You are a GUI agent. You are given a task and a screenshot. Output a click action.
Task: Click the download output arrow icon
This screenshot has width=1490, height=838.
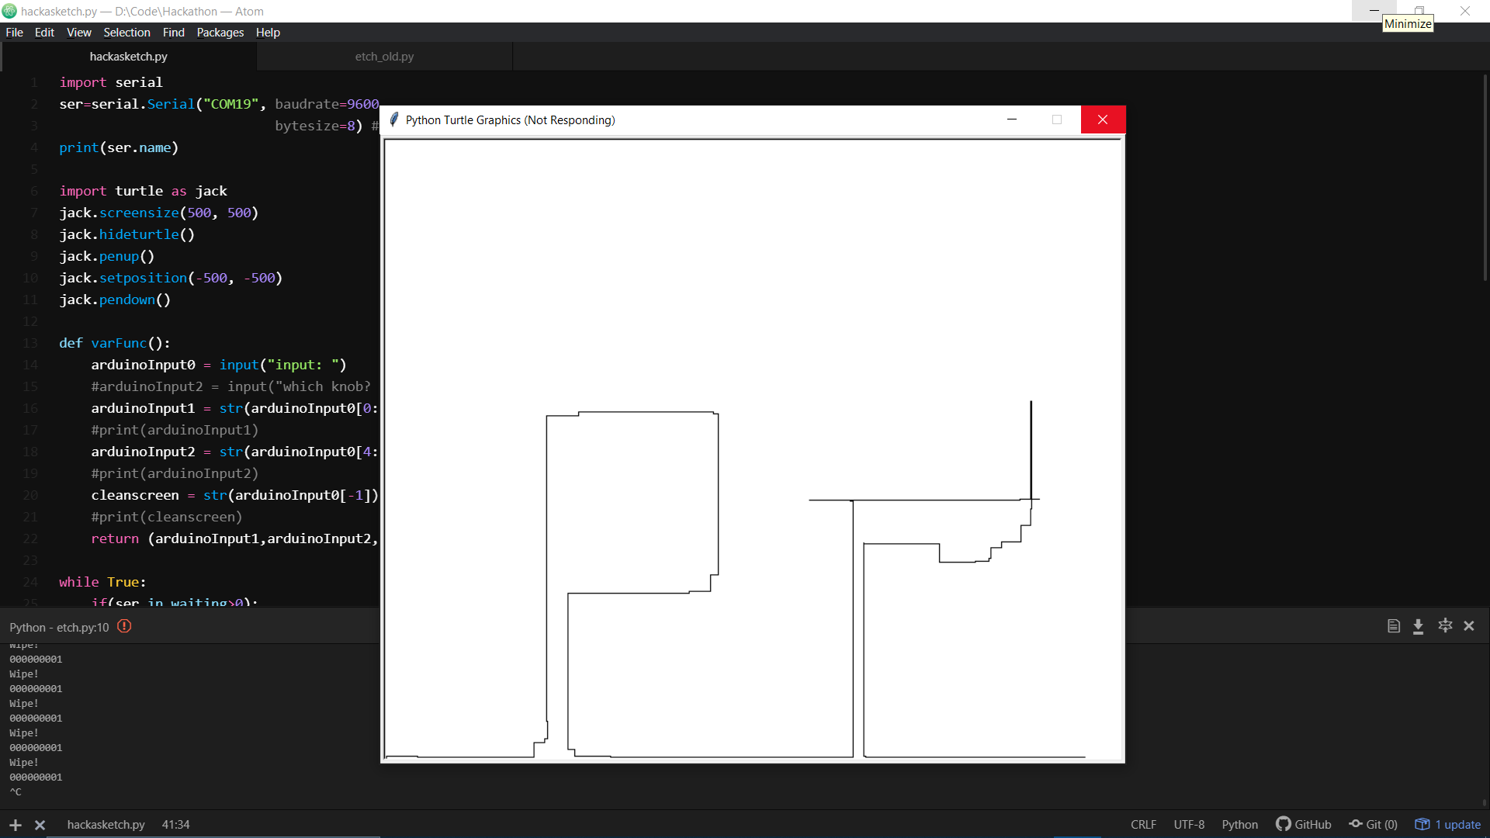click(x=1418, y=626)
